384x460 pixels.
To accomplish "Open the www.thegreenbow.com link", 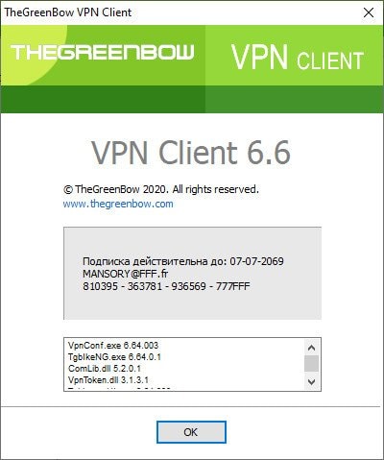I will click(x=118, y=204).
